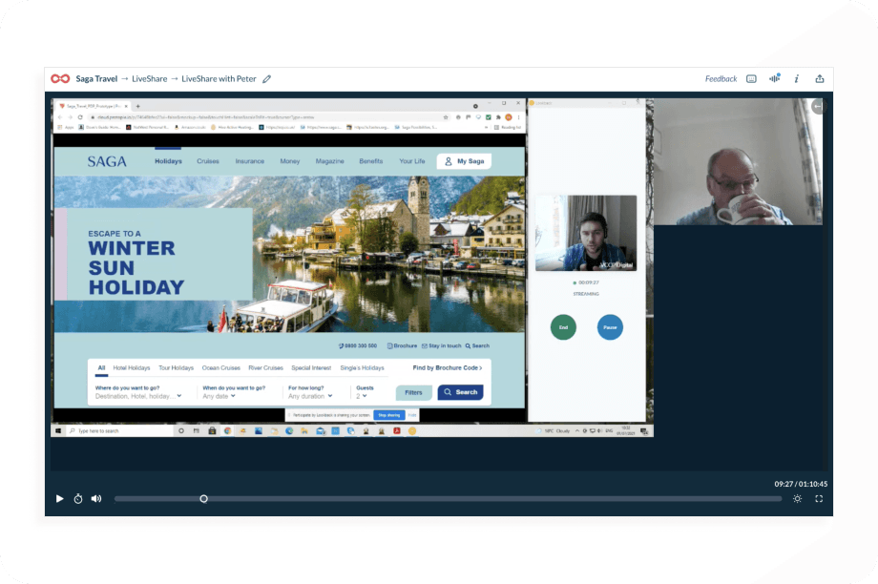Open Find by Brochure Code link
878x584 pixels.
(x=448, y=368)
